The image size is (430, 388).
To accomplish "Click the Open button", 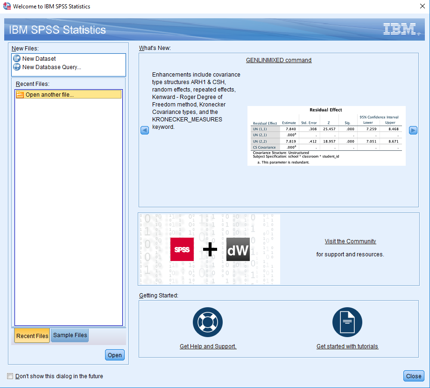I will [x=115, y=355].
